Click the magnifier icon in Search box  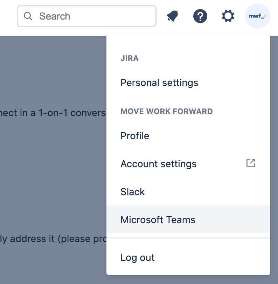coord(28,16)
